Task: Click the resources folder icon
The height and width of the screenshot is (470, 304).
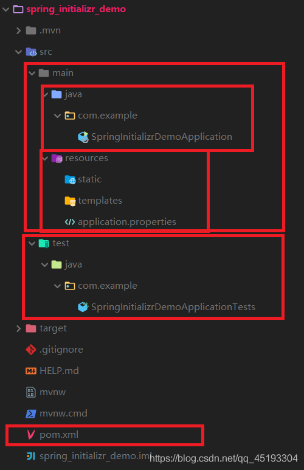Action: (57, 158)
